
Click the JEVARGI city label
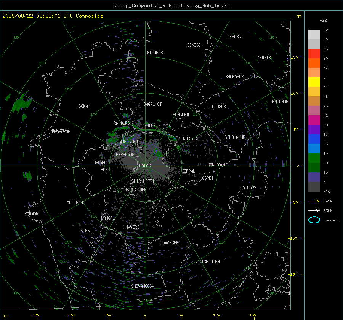click(235, 37)
